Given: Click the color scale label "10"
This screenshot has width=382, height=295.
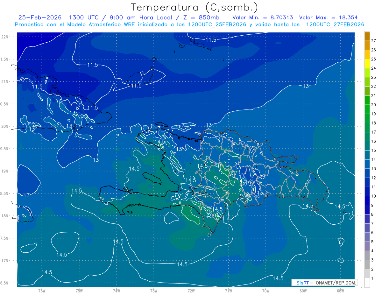Looking at the screenshot, I should click(x=373, y=196).
